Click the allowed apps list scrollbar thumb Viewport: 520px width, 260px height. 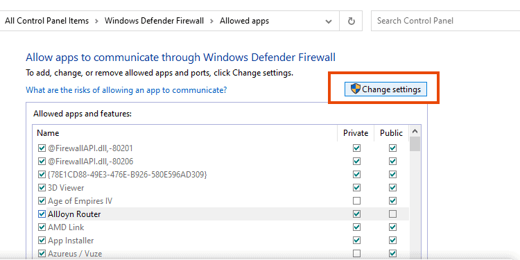click(415, 144)
